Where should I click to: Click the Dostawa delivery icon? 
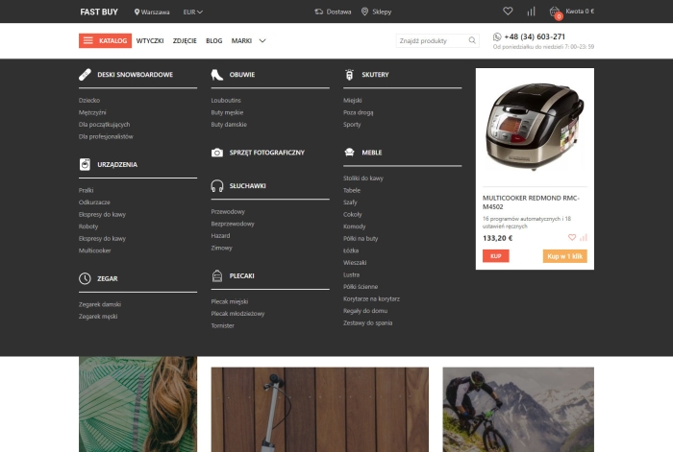tap(319, 12)
